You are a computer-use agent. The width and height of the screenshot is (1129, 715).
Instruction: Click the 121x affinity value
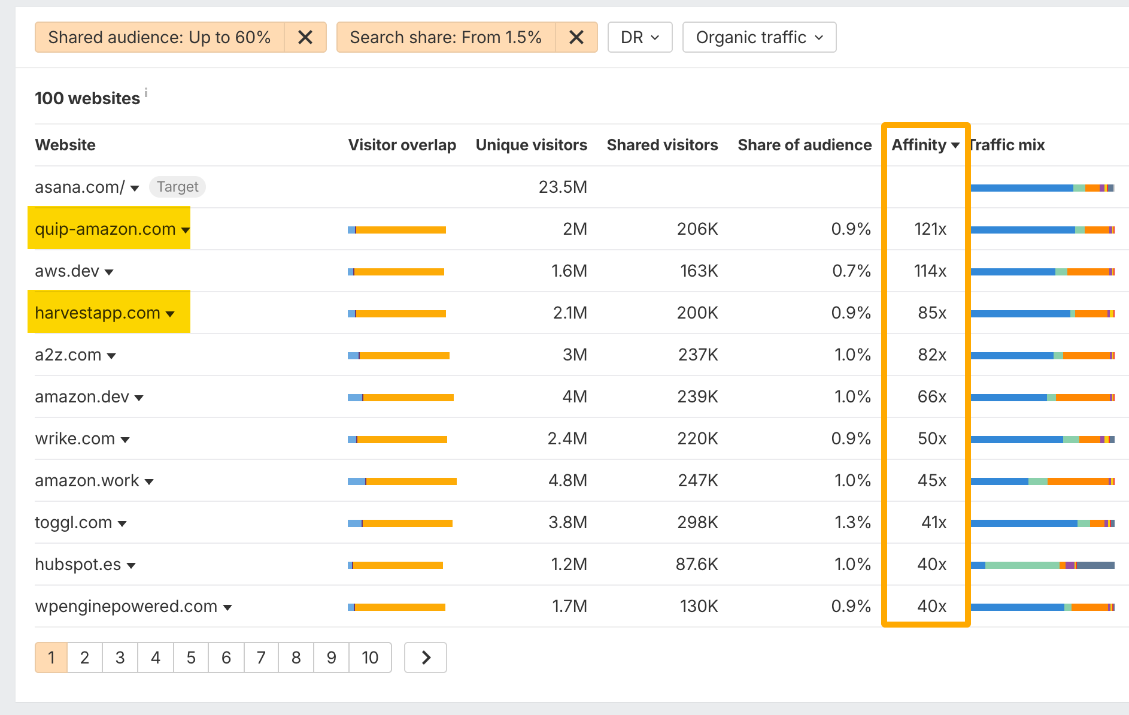[x=930, y=229]
